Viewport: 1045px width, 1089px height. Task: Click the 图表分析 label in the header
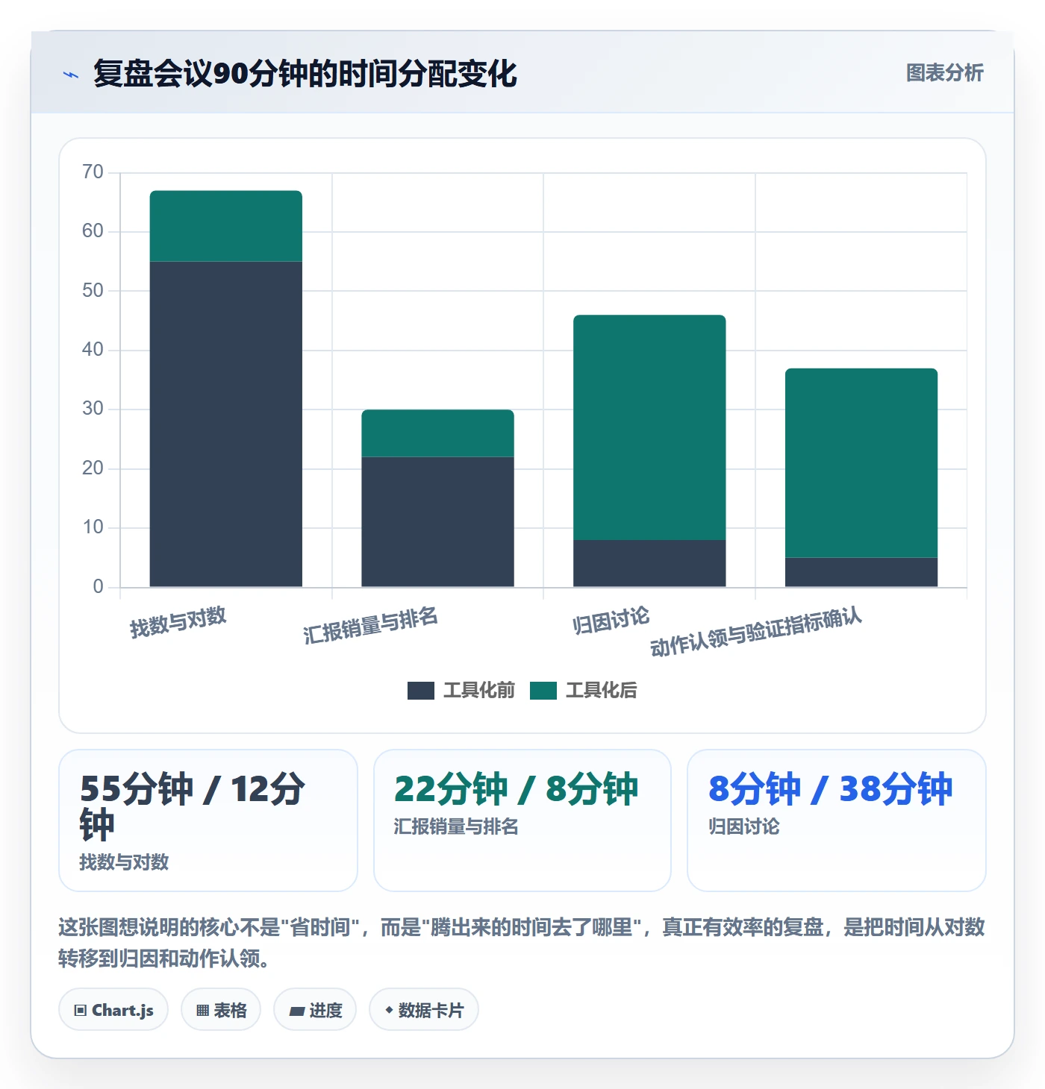944,73
